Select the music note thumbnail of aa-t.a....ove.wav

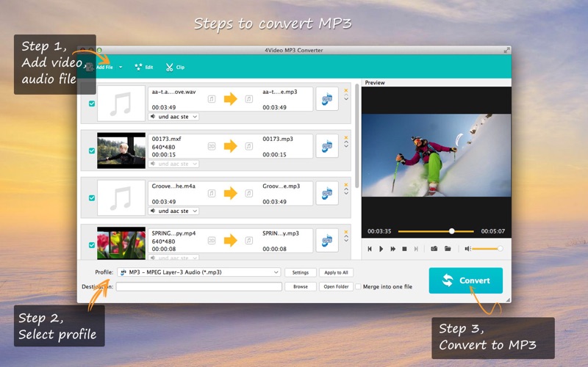tap(121, 103)
